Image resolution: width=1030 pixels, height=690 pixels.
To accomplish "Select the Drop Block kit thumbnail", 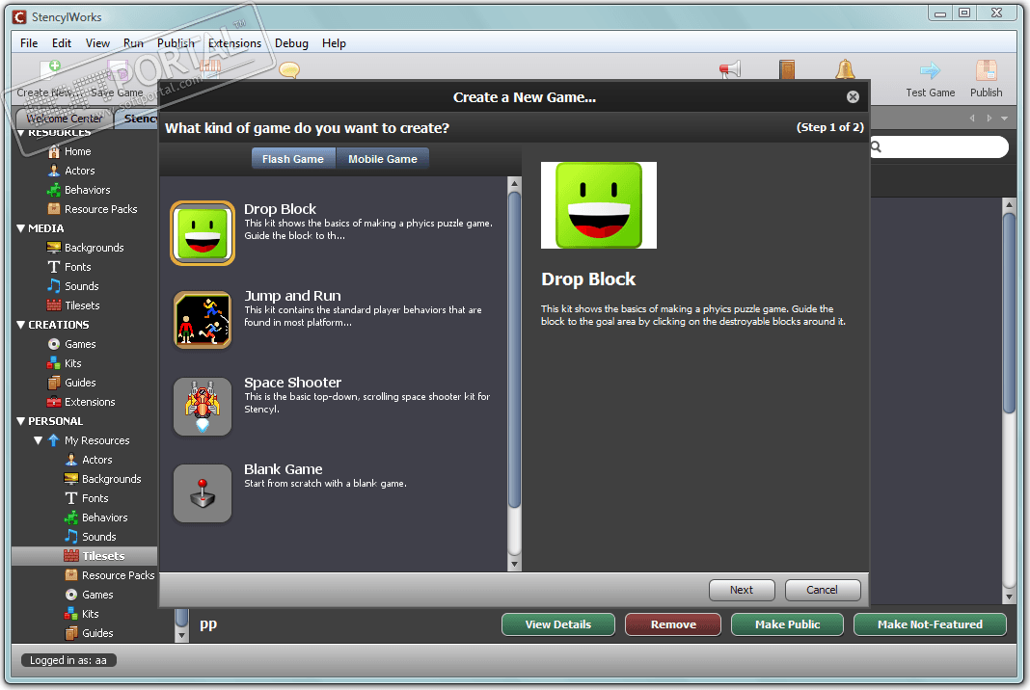I will click(x=203, y=233).
